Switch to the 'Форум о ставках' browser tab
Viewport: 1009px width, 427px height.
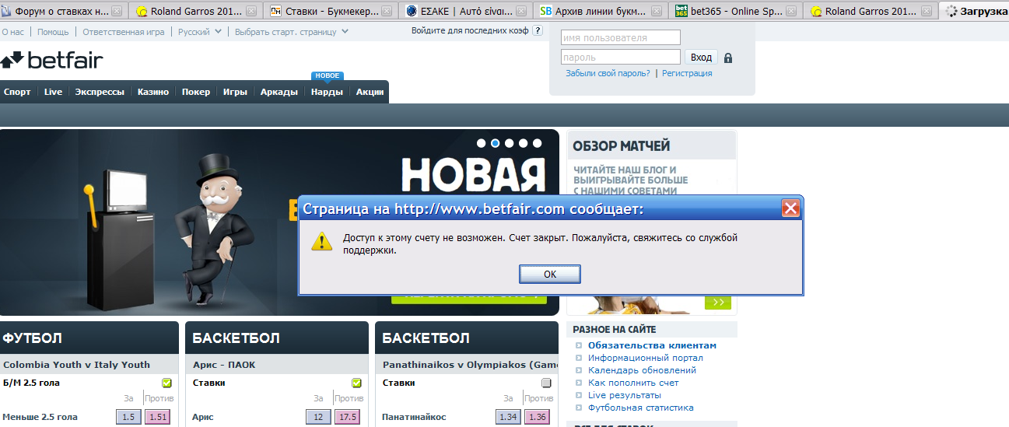pyautogui.click(x=62, y=12)
